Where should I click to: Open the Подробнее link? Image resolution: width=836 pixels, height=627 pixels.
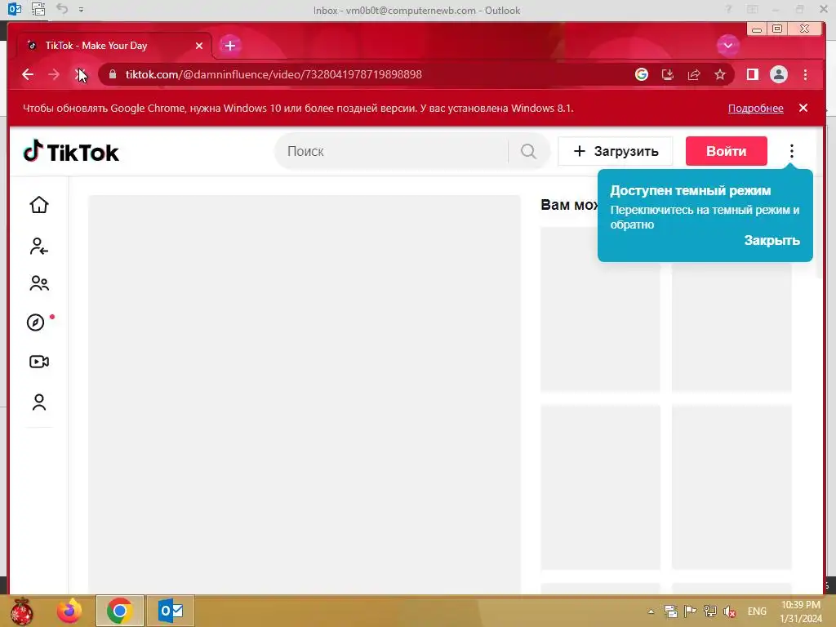[755, 109]
